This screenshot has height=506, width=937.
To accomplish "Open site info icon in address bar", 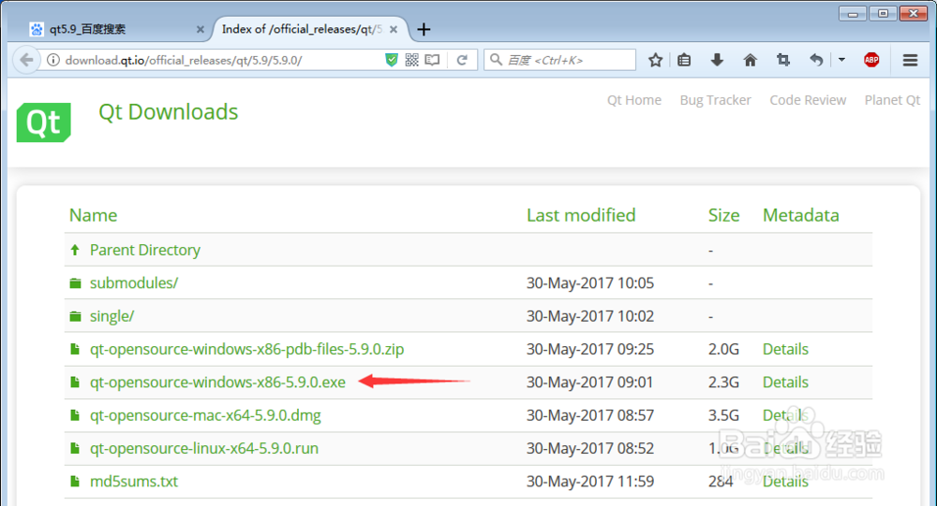I will 53,60.
